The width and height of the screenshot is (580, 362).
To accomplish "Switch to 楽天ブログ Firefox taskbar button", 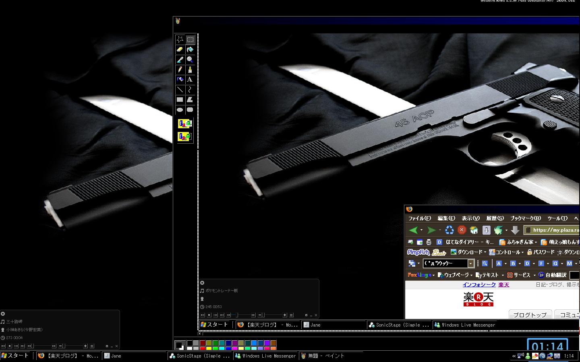I will point(68,356).
